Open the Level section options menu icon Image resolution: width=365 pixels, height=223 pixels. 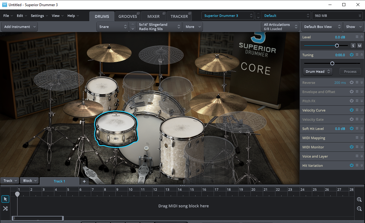coord(356,37)
